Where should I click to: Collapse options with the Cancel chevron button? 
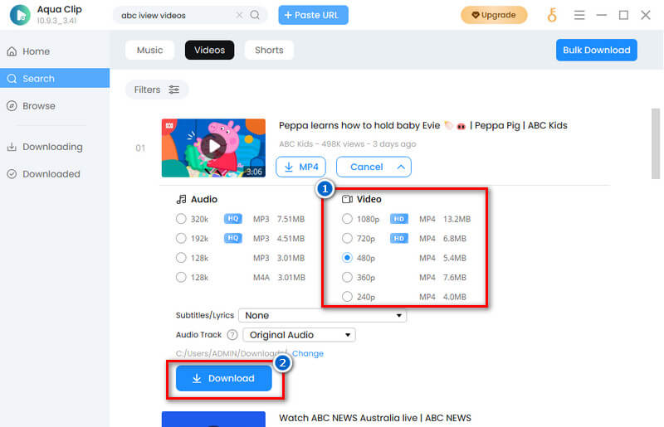point(373,167)
